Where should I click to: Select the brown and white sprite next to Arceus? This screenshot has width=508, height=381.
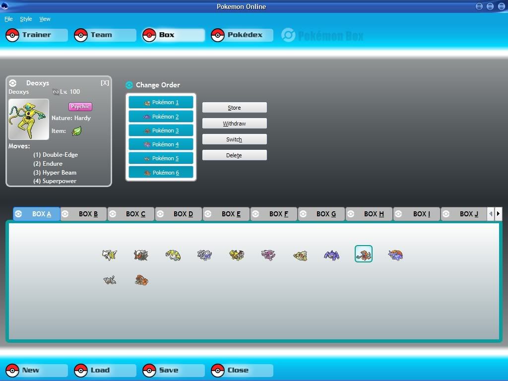click(141, 255)
